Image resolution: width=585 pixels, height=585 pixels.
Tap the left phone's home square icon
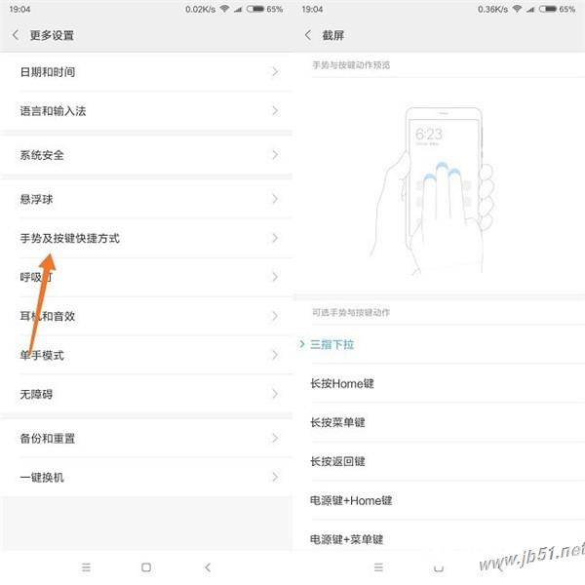point(146,567)
